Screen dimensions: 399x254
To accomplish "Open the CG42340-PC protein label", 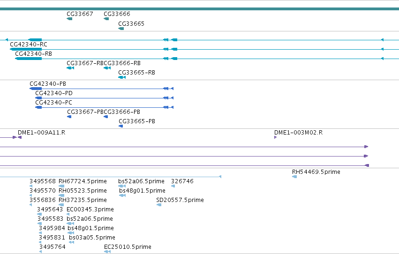I will tap(54, 103).
